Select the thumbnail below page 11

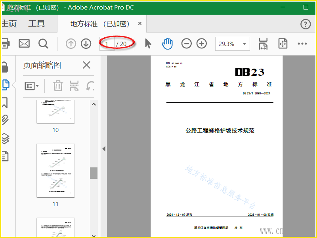pos(55,227)
